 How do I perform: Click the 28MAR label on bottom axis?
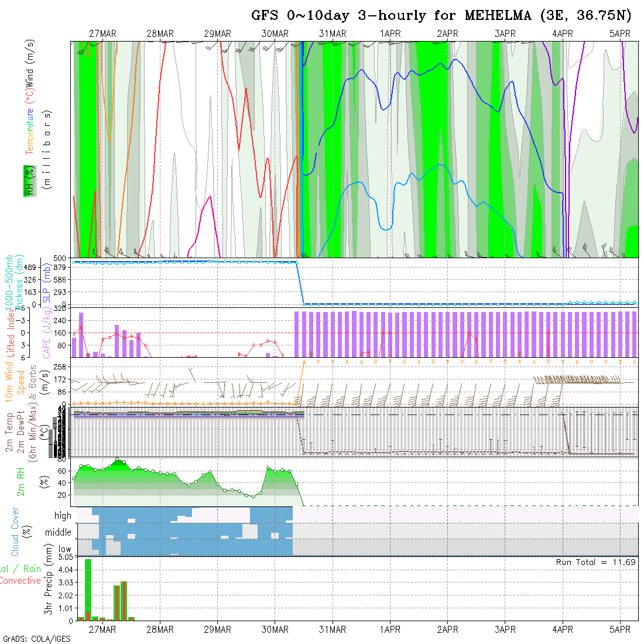tap(160, 629)
